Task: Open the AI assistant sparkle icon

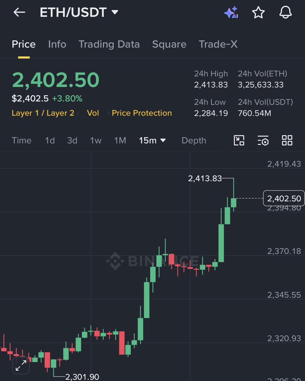Action: coord(231,12)
